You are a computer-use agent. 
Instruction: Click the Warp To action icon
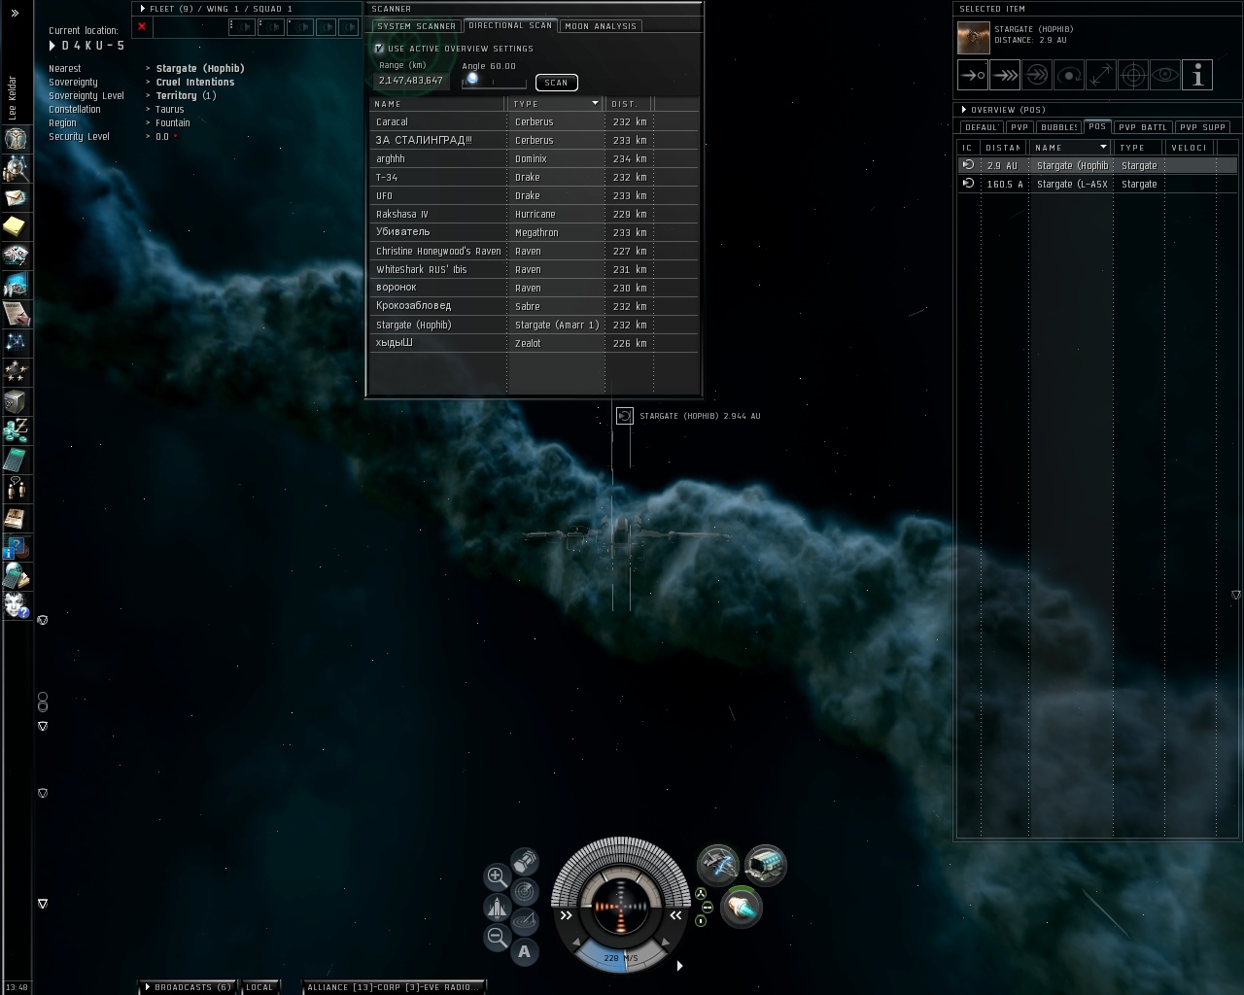[1005, 75]
